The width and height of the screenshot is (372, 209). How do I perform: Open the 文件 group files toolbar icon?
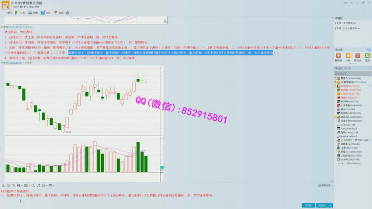click(46, 13)
